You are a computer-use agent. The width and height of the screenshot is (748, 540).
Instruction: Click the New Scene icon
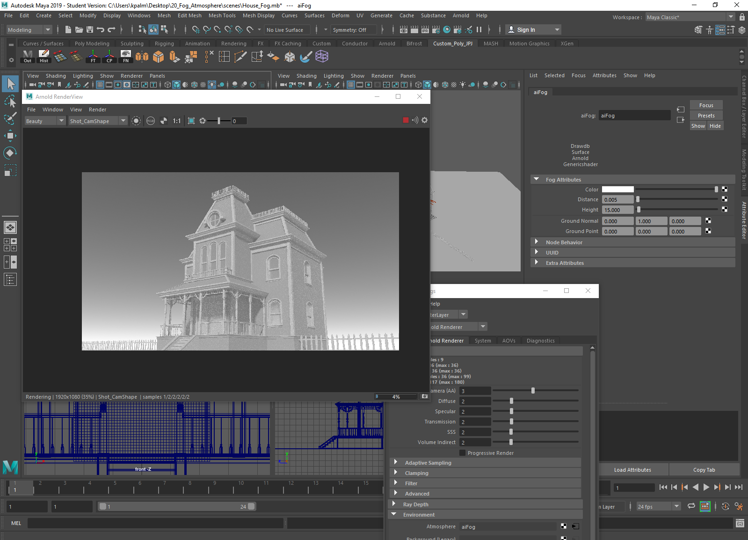tap(68, 29)
